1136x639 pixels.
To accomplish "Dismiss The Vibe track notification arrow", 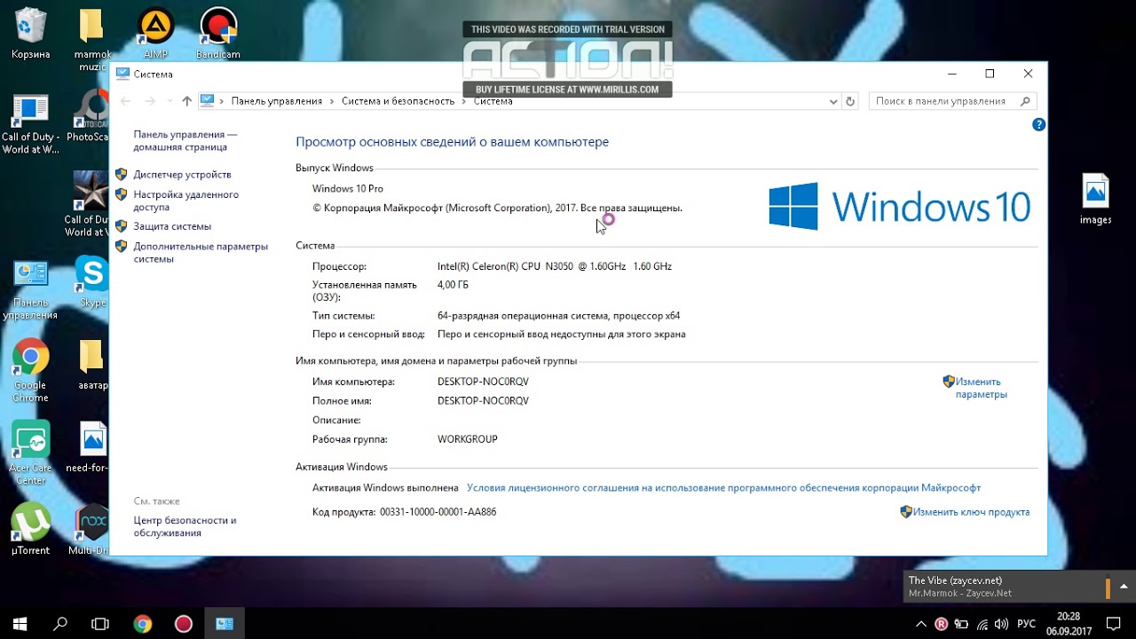I will [1124, 587].
